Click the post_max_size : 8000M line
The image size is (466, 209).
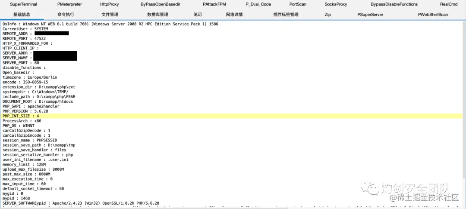click(26, 174)
